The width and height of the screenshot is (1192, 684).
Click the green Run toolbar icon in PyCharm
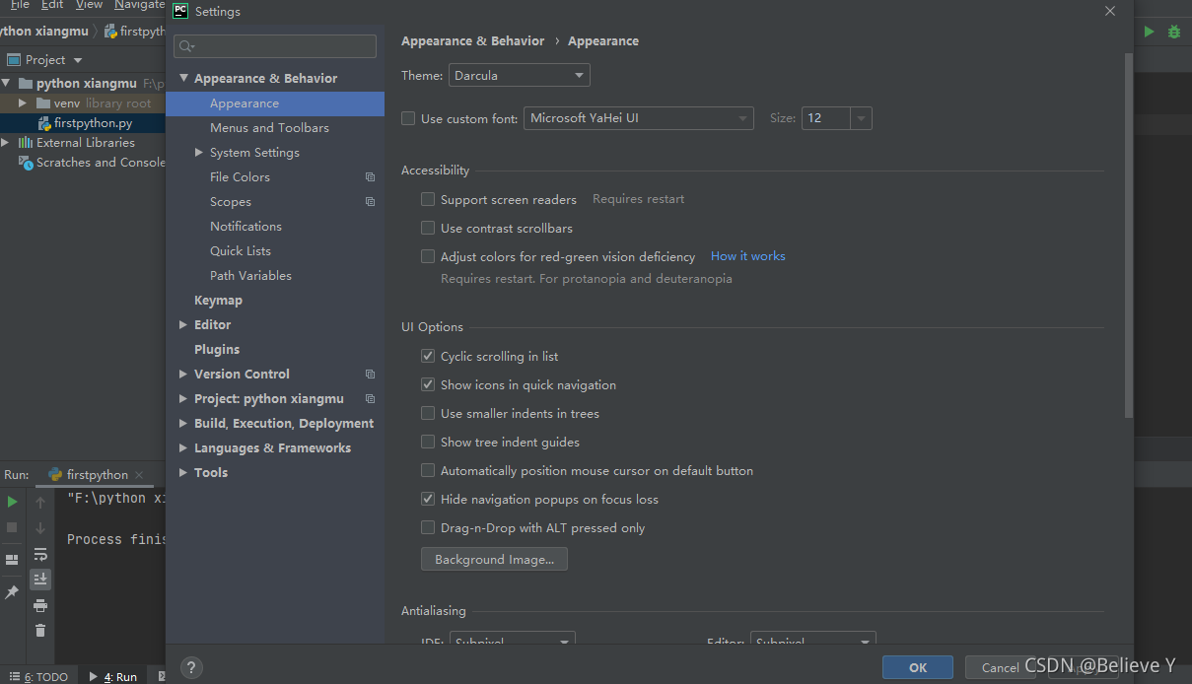(x=1149, y=32)
